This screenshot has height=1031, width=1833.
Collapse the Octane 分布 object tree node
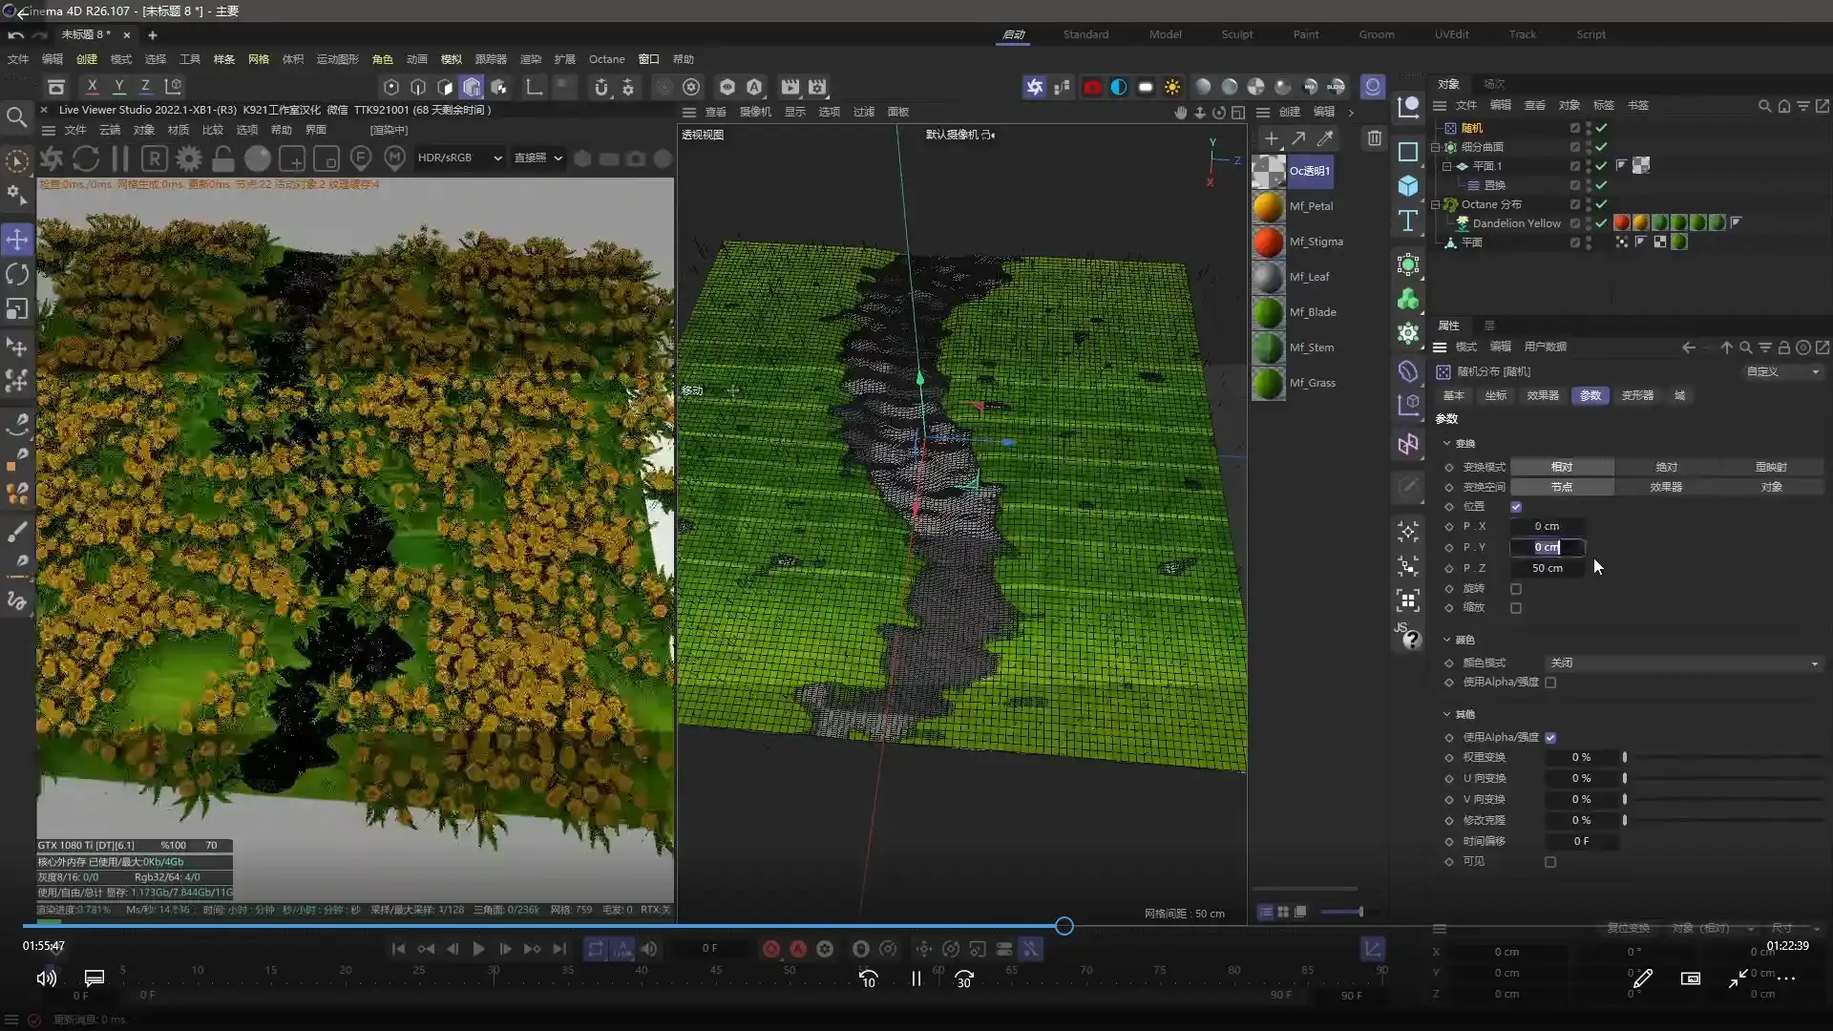(1435, 204)
